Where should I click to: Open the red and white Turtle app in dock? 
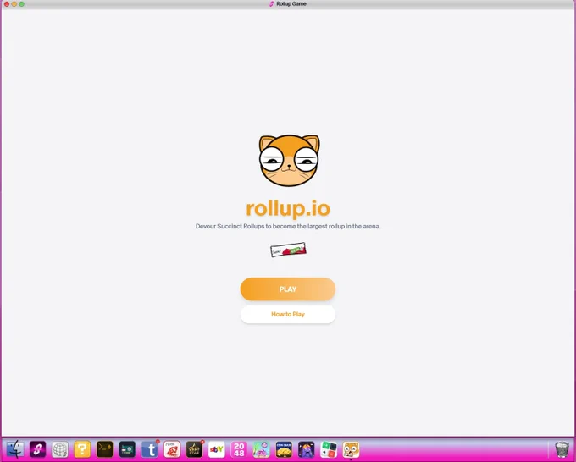(x=172, y=449)
